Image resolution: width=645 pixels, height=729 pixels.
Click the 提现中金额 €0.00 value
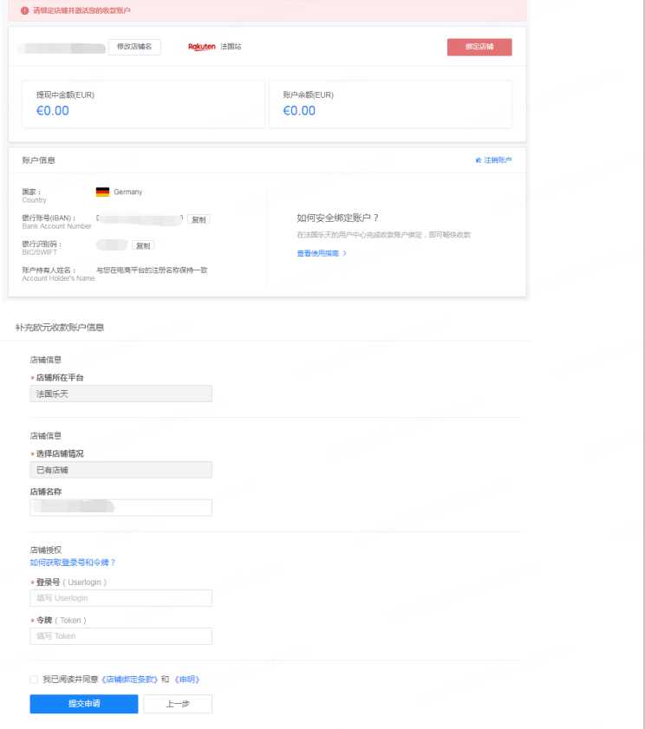[x=53, y=111]
